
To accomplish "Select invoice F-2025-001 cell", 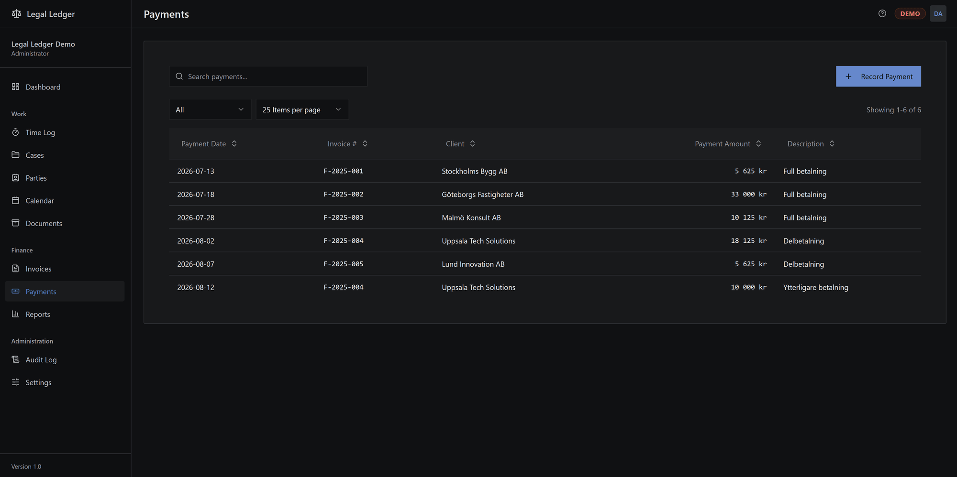I will pos(344,171).
